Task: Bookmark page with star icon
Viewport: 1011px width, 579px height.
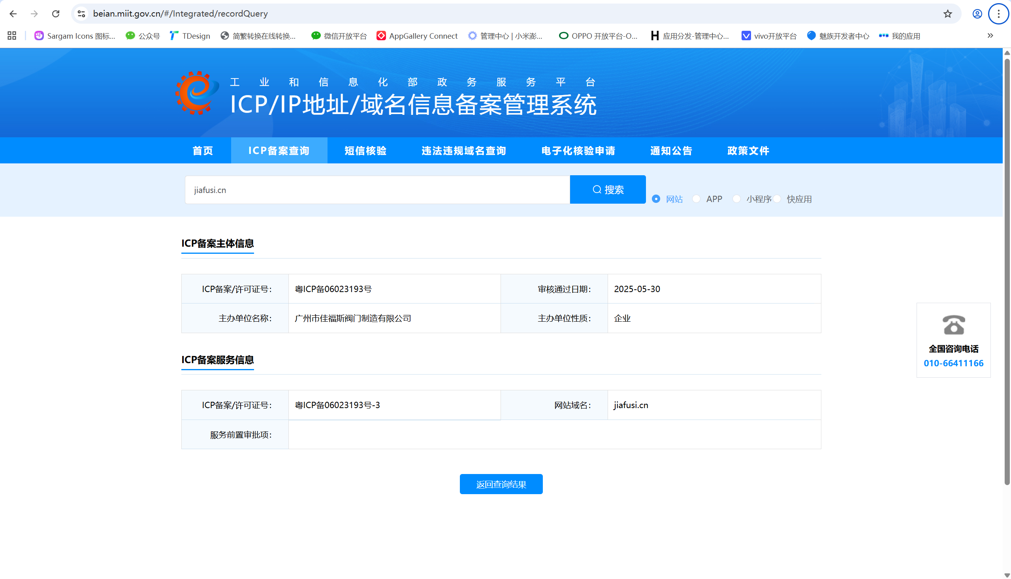Action: (947, 14)
